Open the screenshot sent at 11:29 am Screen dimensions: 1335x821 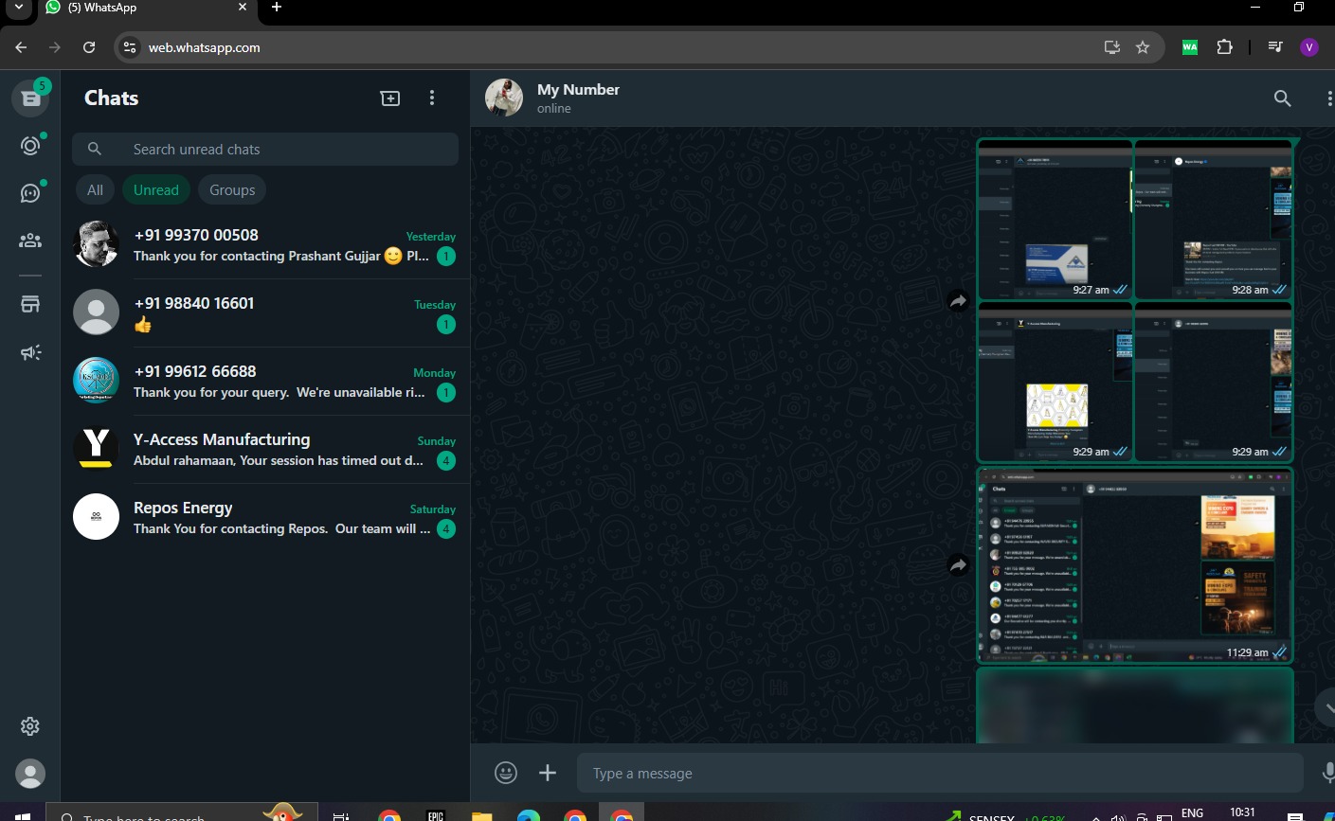[1135, 564]
